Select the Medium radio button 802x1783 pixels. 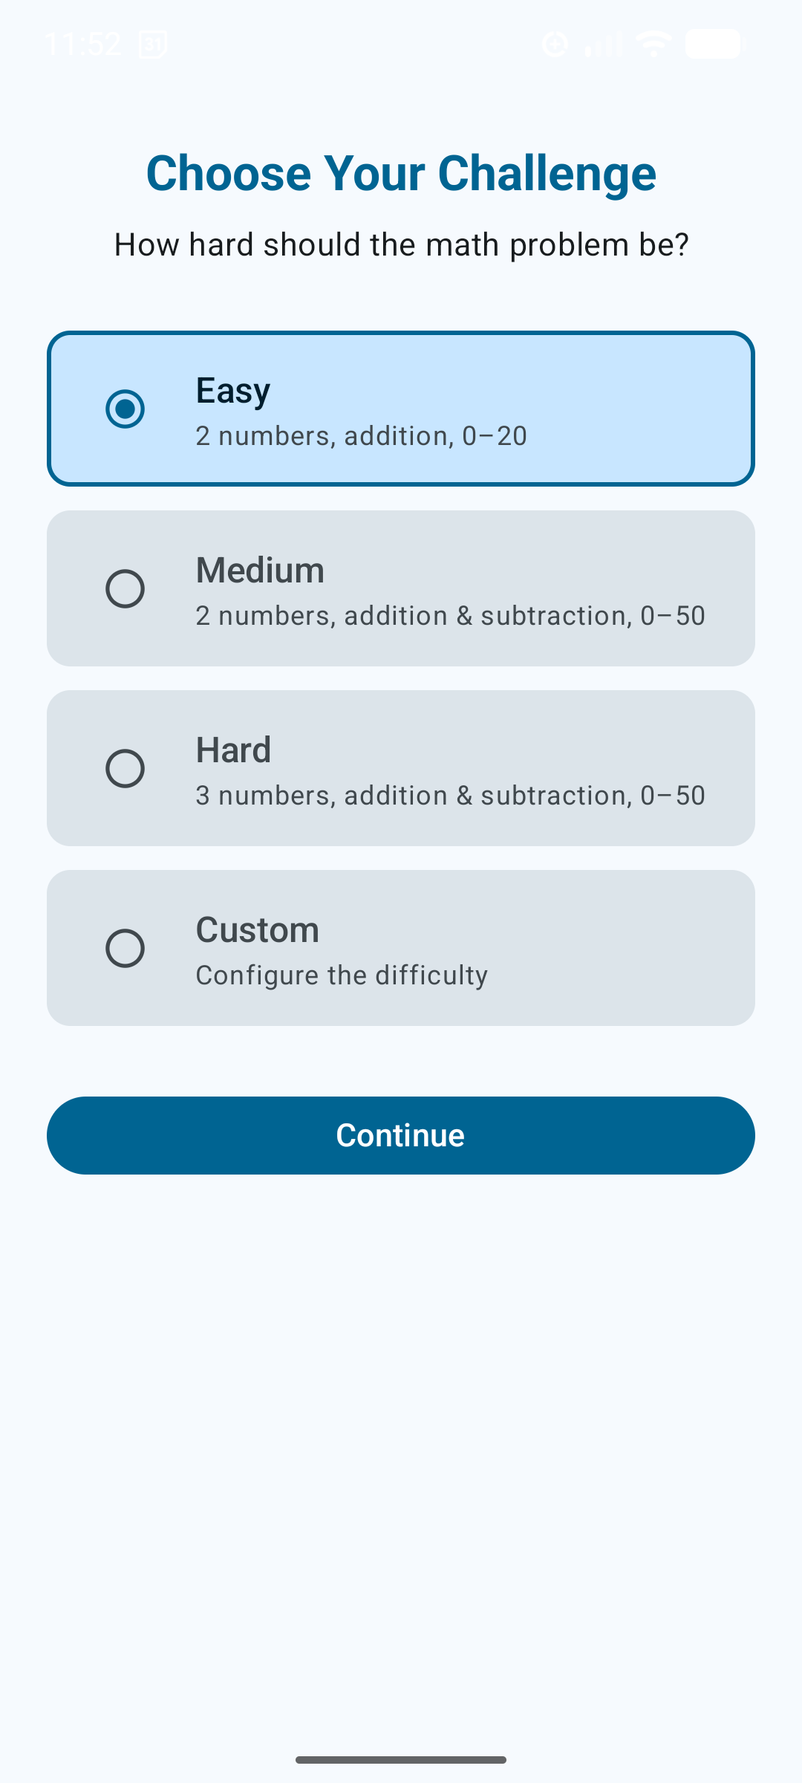point(125,588)
